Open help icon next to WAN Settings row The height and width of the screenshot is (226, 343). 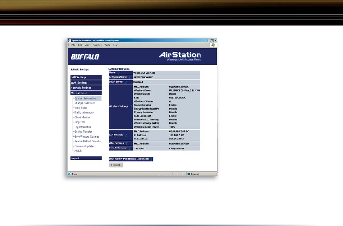coord(127,144)
